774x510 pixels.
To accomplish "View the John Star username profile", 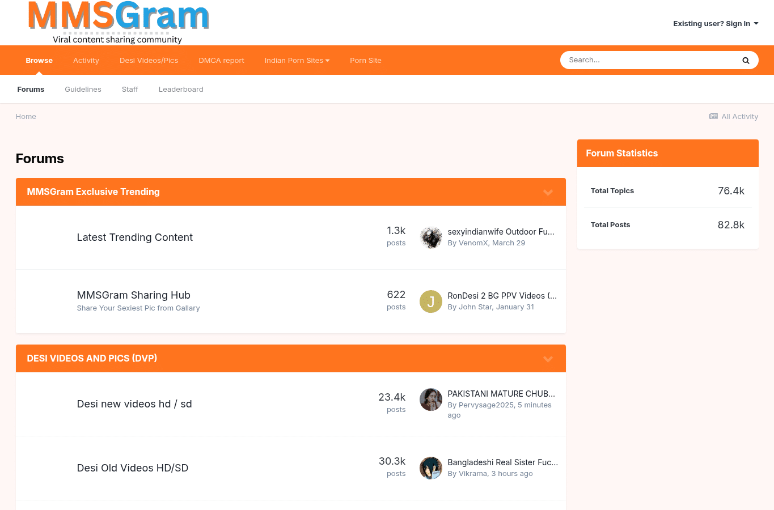I will [x=475, y=307].
